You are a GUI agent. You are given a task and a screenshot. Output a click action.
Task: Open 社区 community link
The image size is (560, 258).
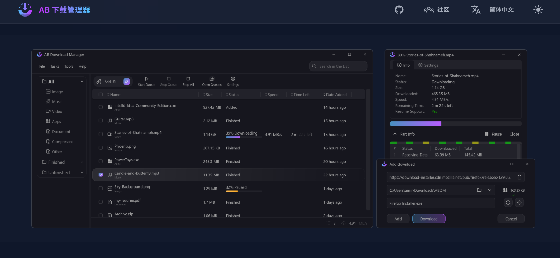(x=443, y=10)
